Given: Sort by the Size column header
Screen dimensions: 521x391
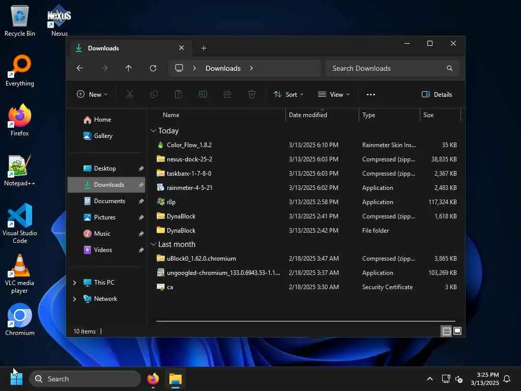Looking at the screenshot, I should tap(440, 115).
